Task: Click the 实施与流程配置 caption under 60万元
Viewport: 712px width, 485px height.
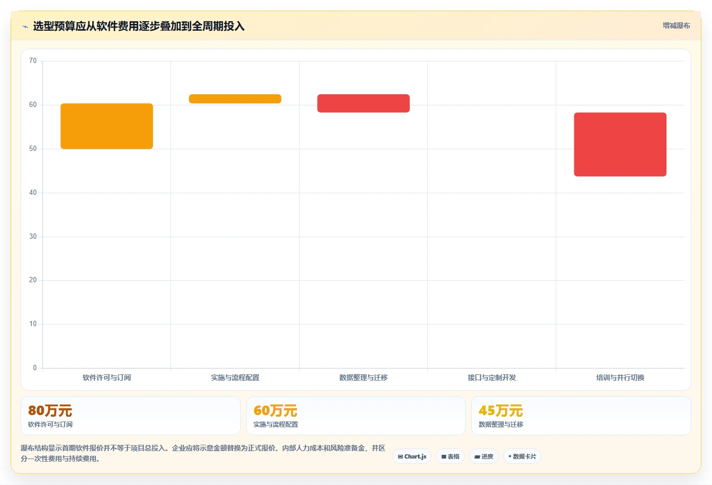Action: 276,425
